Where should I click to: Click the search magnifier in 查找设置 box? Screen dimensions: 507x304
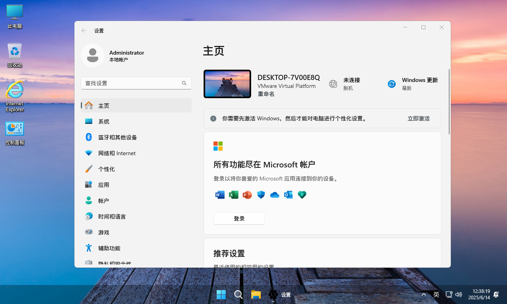click(x=184, y=83)
